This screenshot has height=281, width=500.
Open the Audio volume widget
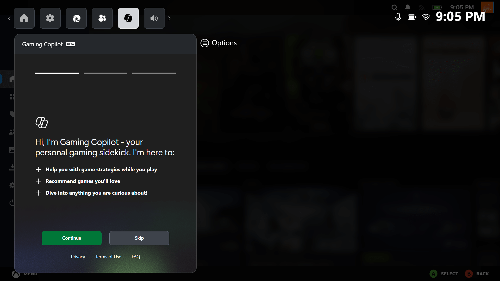(154, 18)
